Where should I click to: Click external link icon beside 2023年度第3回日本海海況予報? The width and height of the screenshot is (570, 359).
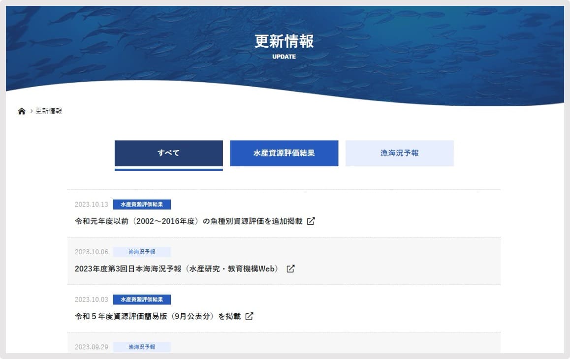click(x=290, y=269)
